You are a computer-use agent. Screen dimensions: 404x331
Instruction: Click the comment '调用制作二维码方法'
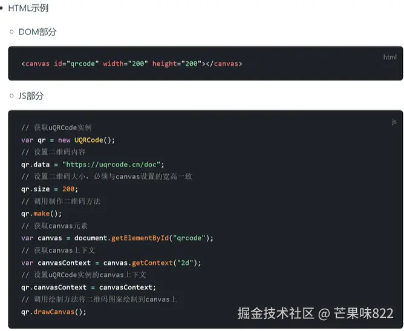pos(61,202)
